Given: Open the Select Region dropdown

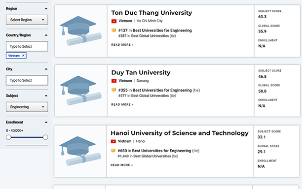Looking at the screenshot, I should pyautogui.click(x=27, y=20).
